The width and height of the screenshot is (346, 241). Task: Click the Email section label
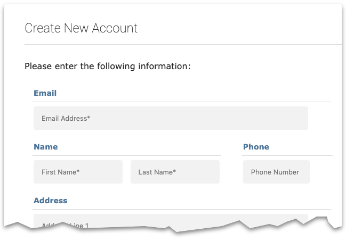pyautogui.click(x=45, y=93)
